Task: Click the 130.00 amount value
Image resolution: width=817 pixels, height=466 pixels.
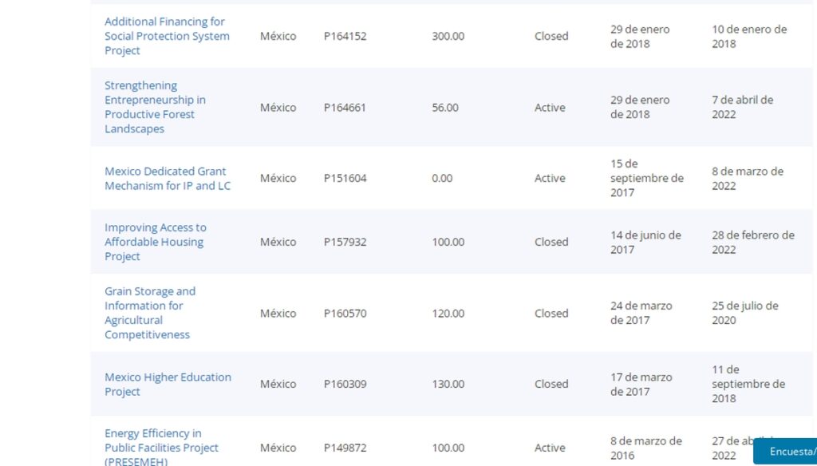Action: click(448, 384)
